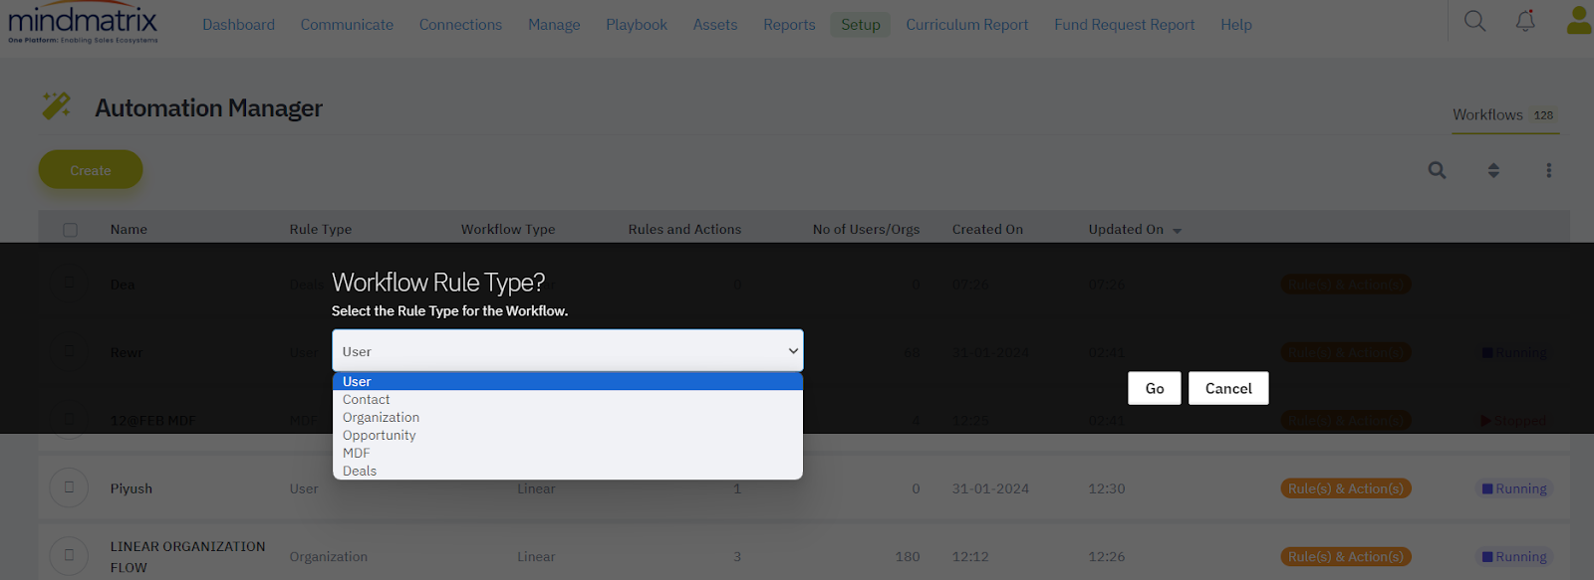Open Rule(s) & Action(s) for LINEAR ORGANIZATION FLOW
Screen dimensions: 1594x580
pyautogui.click(x=1345, y=556)
